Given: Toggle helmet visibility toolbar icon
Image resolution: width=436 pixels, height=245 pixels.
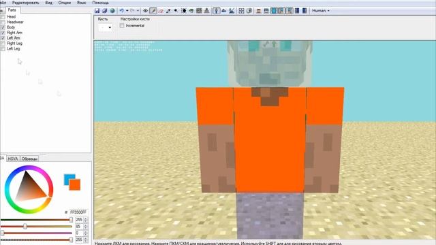Looking at the screenshot, I should 266,11.
